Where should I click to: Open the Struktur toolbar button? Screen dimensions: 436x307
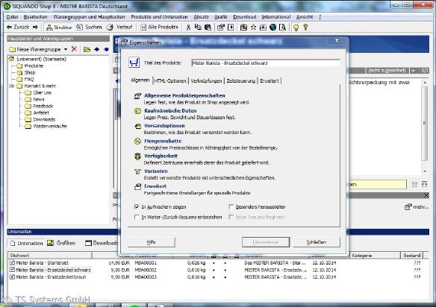(x=59, y=28)
